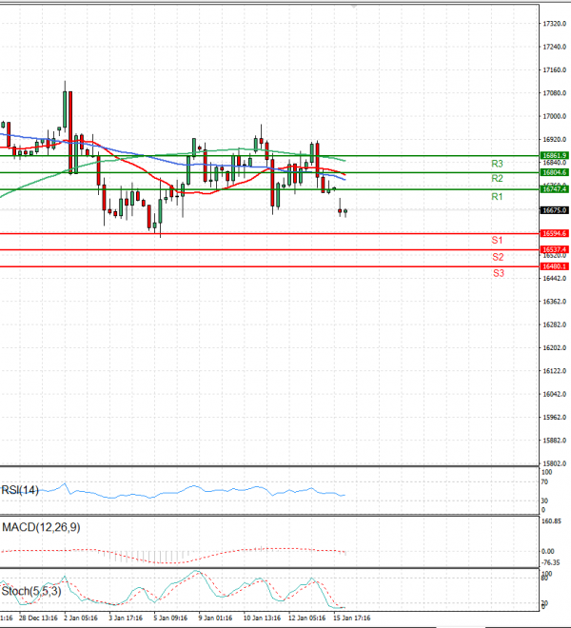
Task: Click the 17080.0 price axis value
Action: 555,93
